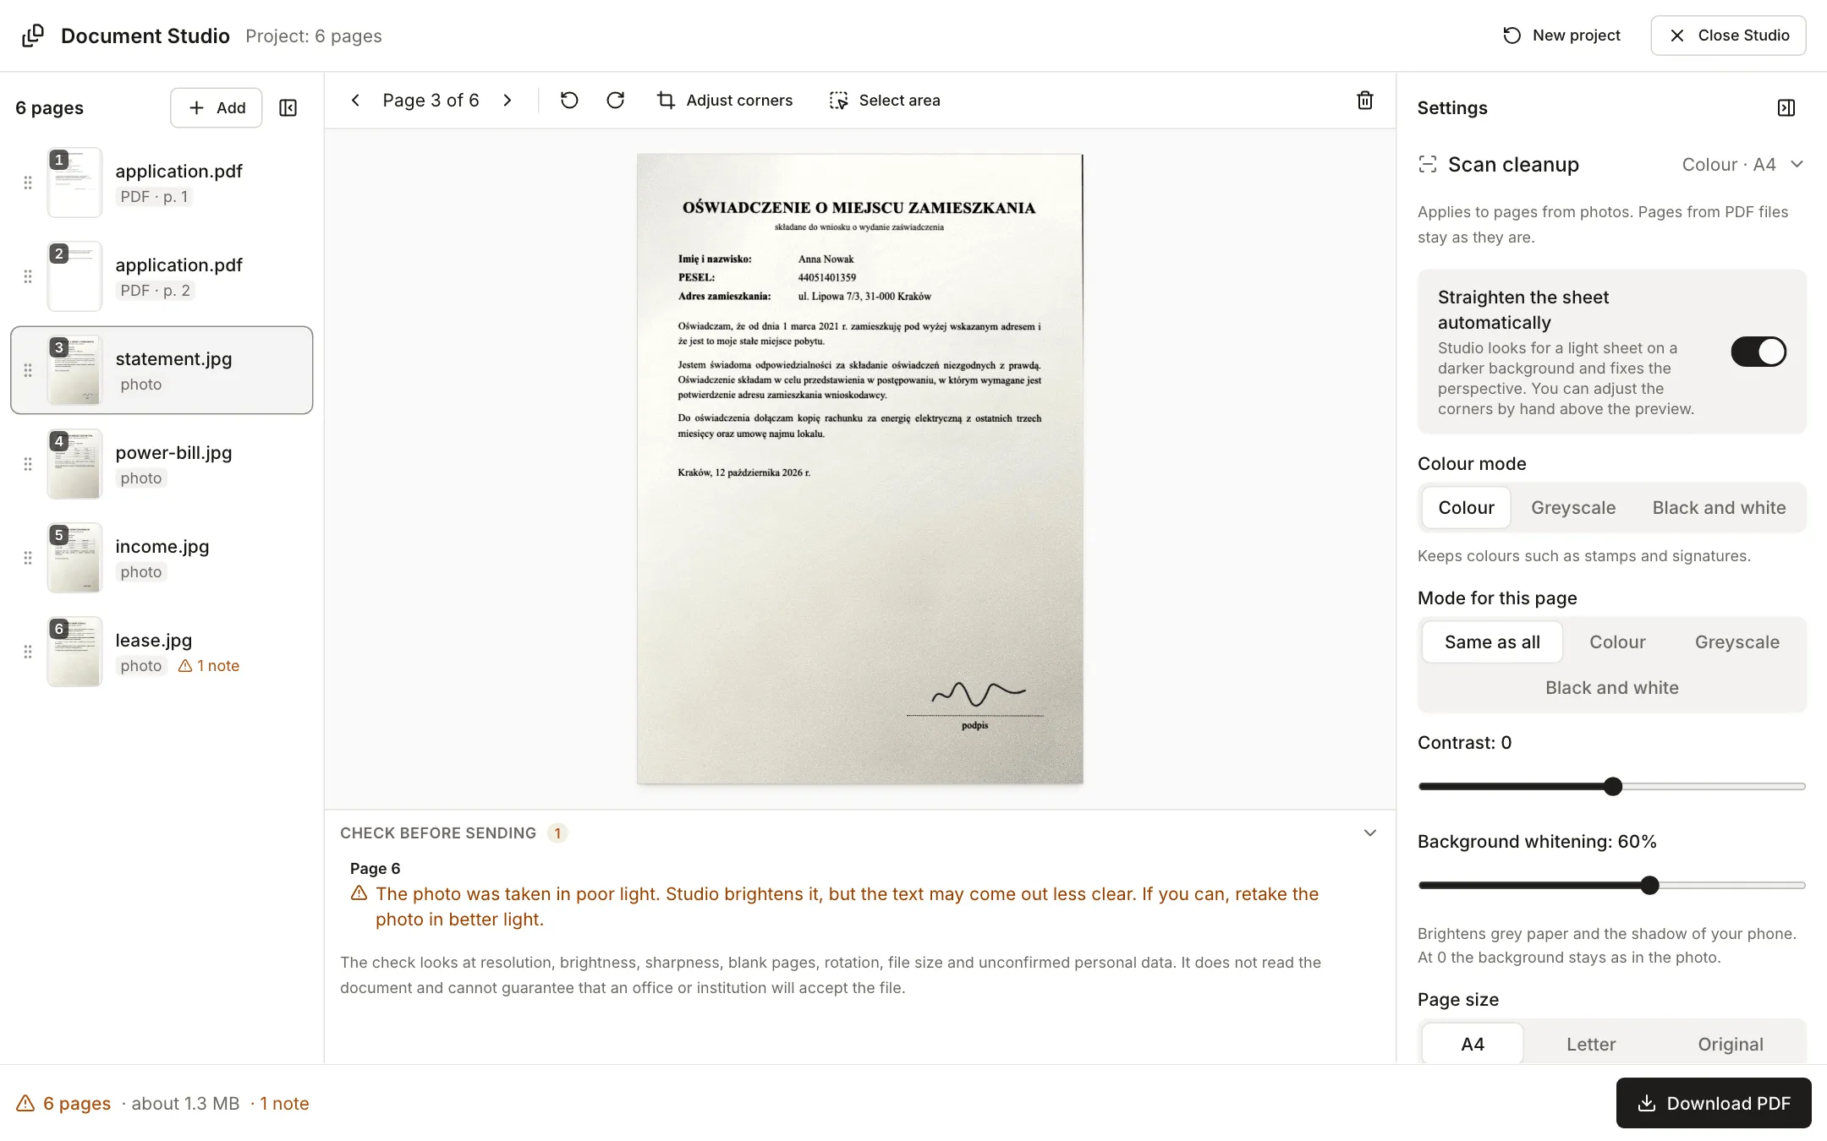Set Colour mode to Black and white
The width and height of the screenshot is (1827, 1141).
coord(1720,508)
